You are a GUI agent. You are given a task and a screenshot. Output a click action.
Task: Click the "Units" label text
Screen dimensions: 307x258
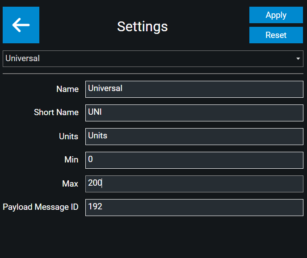click(69, 137)
